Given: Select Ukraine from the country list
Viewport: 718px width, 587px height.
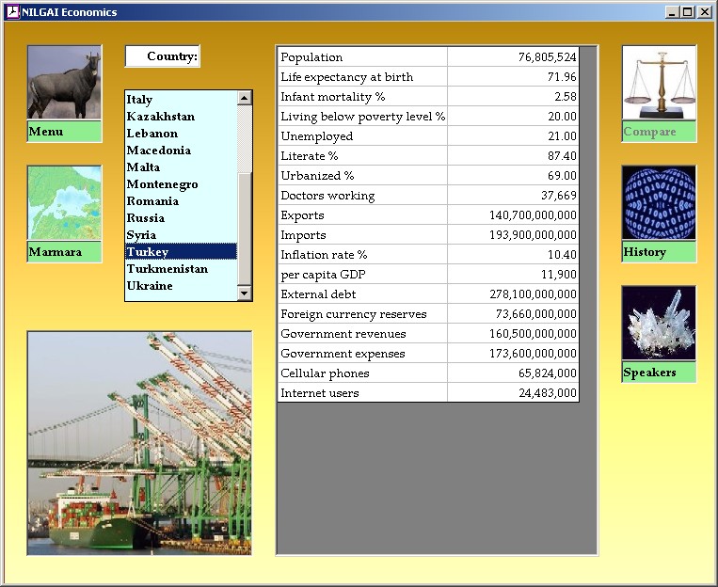Looking at the screenshot, I should (x=150, y=286).
